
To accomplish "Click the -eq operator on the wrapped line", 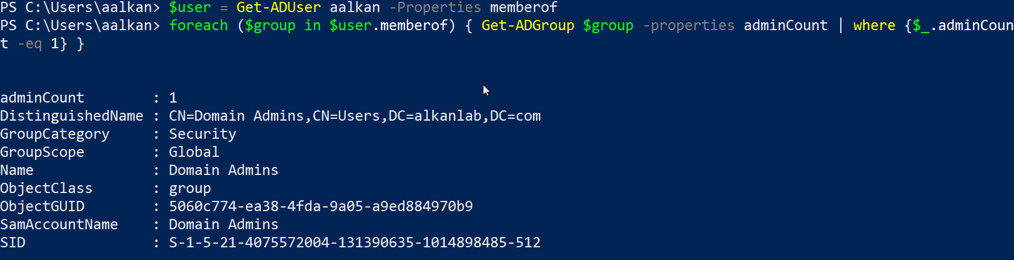I will click(30, 43).
